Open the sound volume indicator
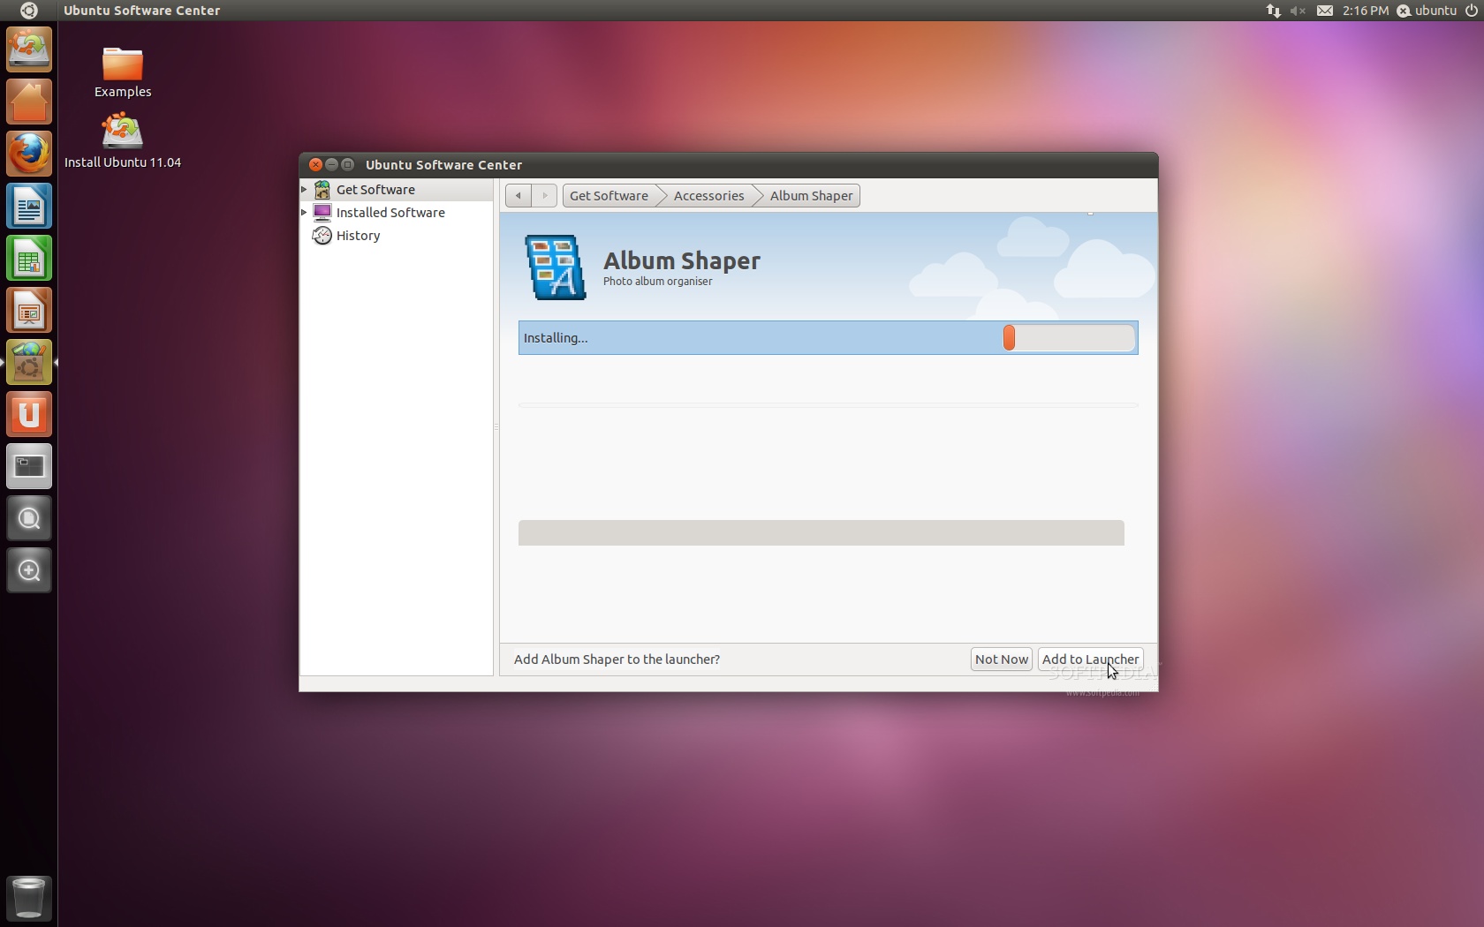Viewport: 1484px width, 927px height. point(1298,11)
